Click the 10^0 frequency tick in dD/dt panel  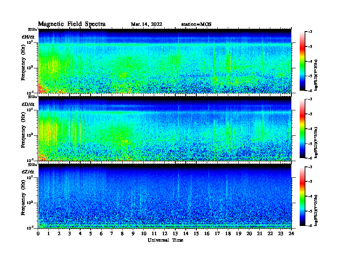click(30, 135)
